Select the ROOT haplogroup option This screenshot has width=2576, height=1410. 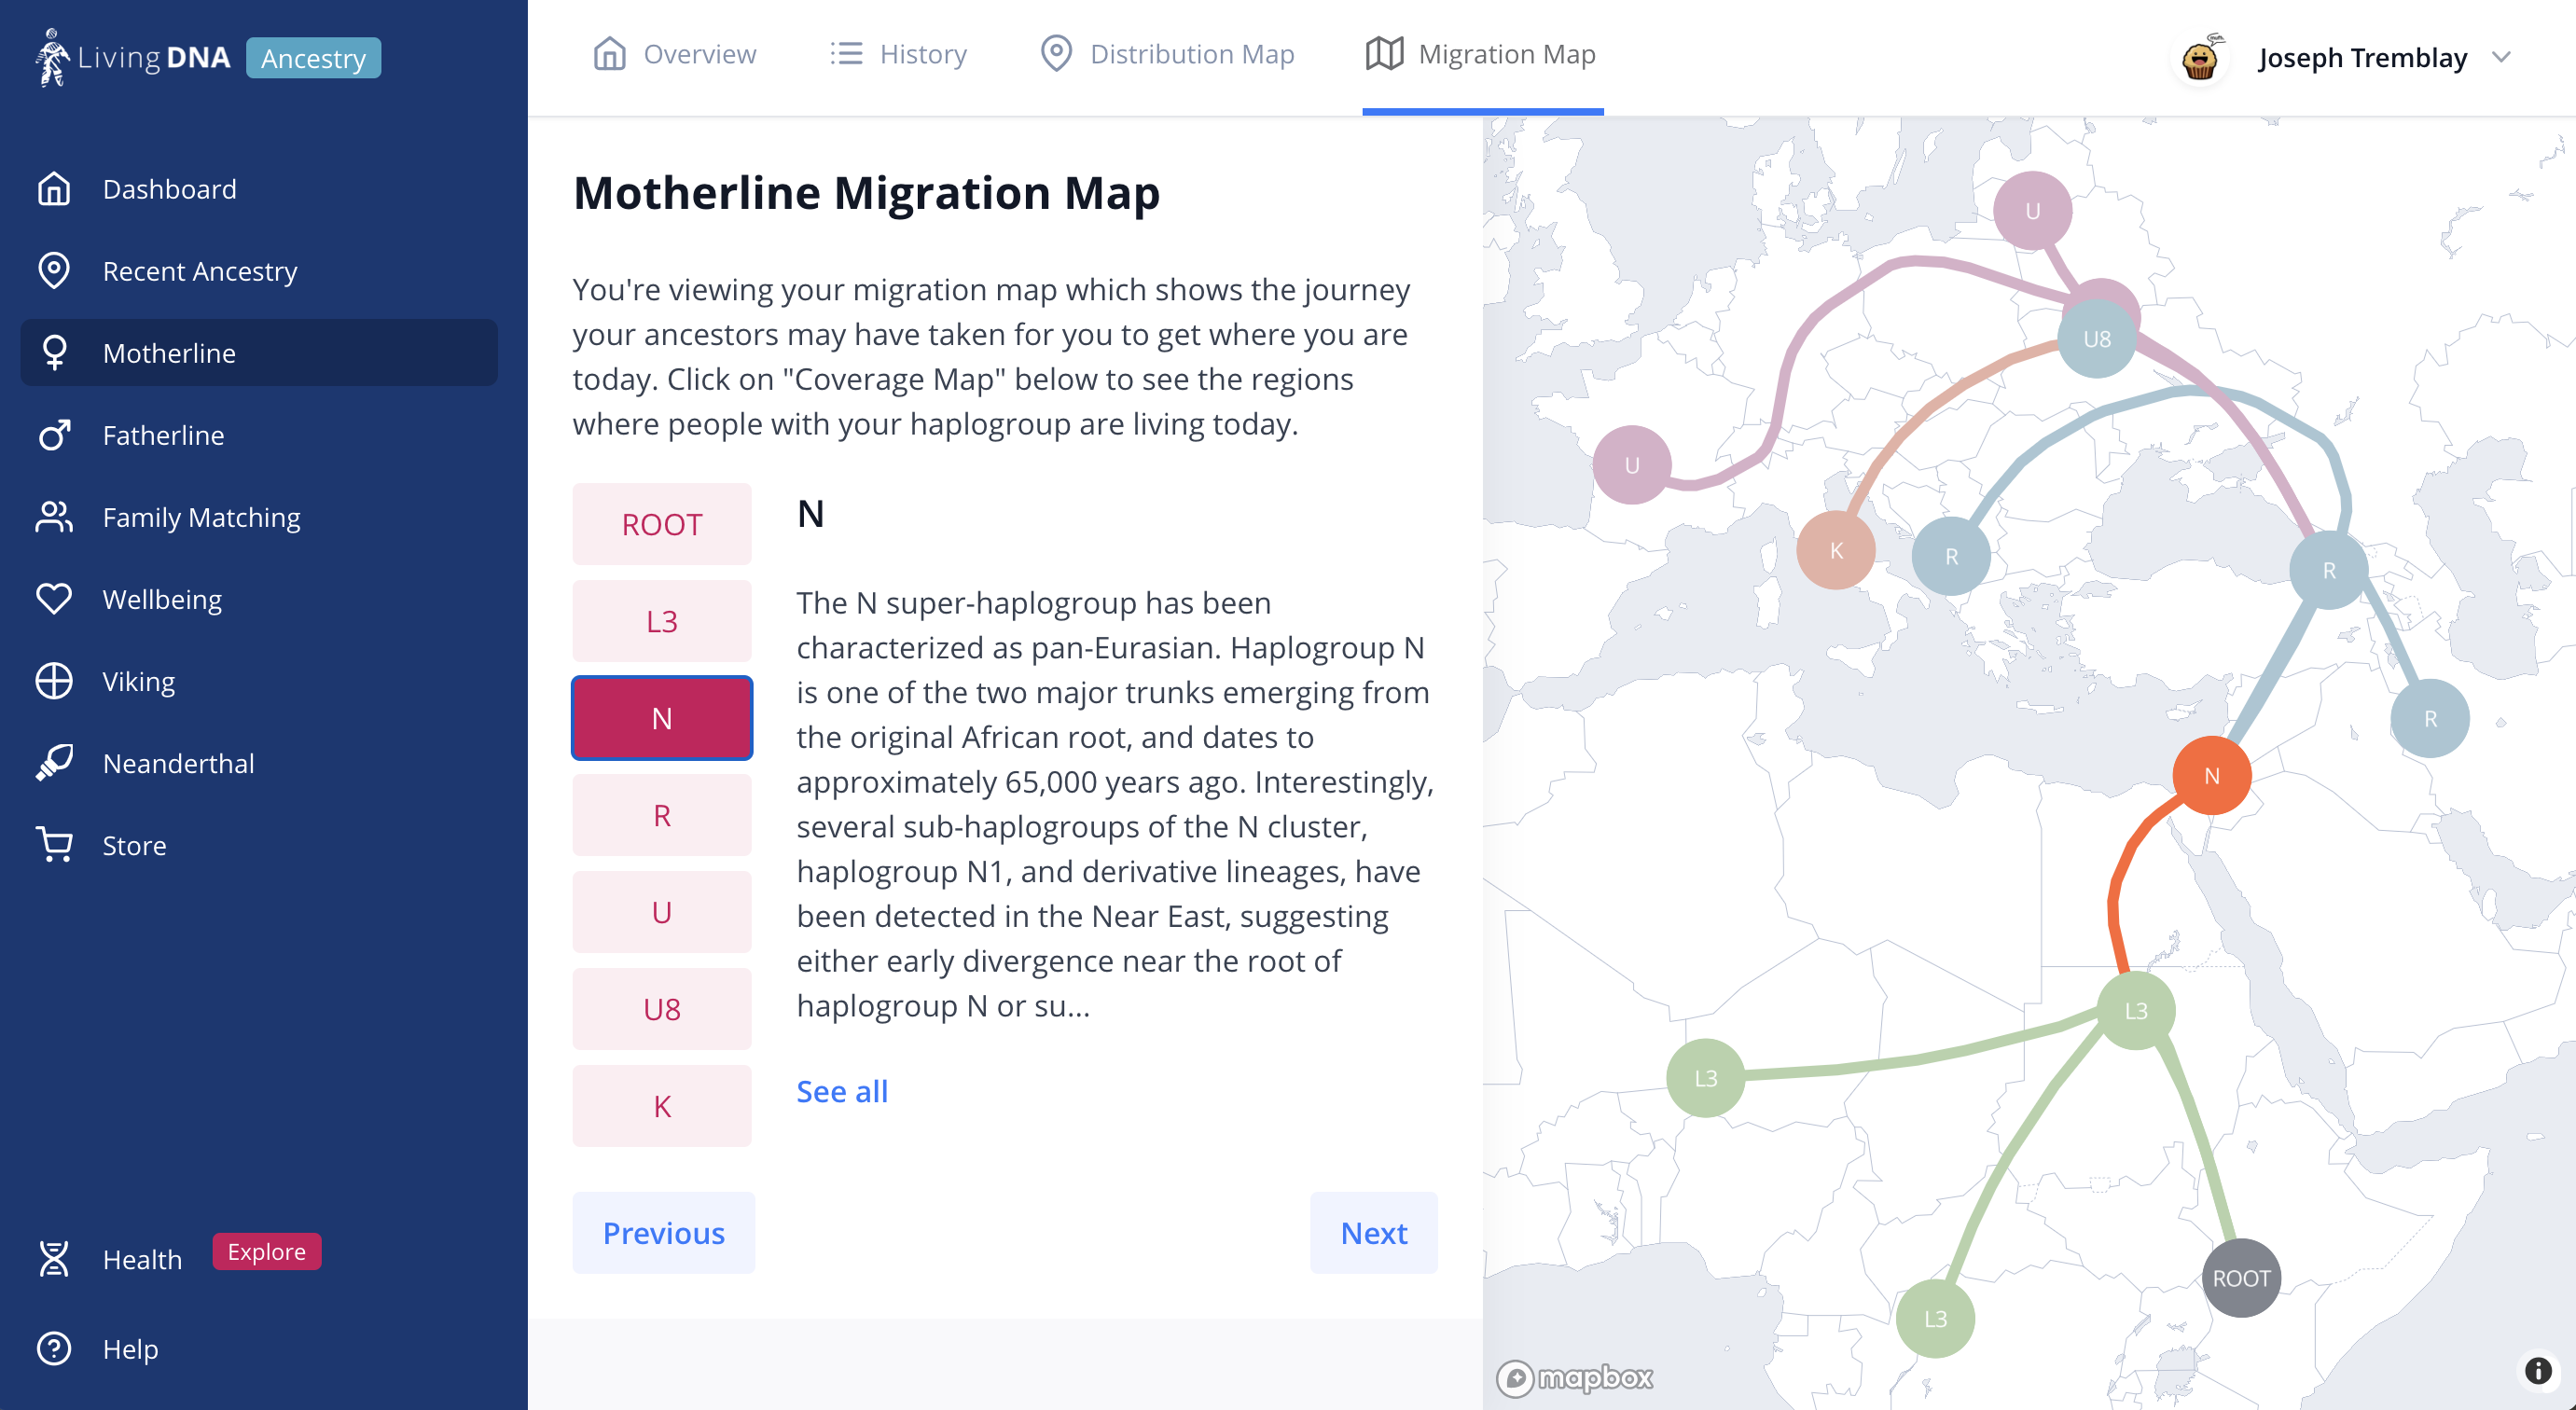(x=661, y=523)
